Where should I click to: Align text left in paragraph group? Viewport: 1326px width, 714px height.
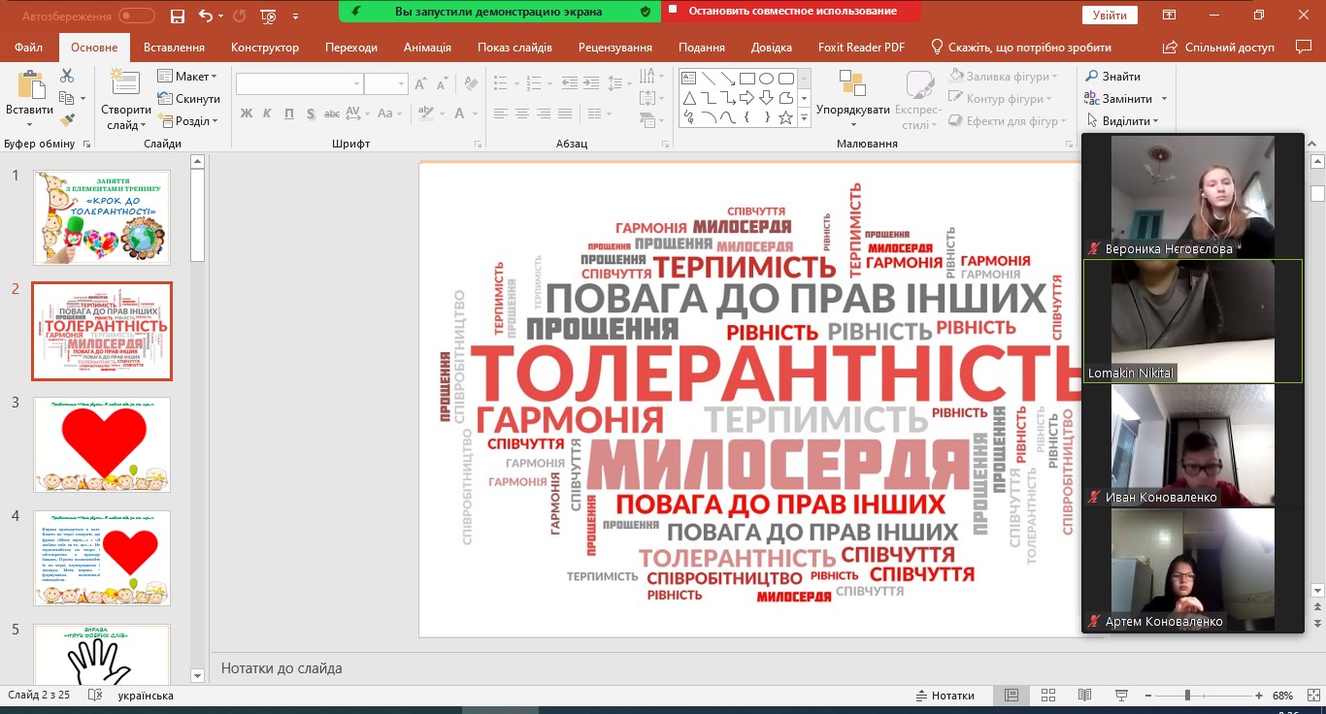pos(501,114)
